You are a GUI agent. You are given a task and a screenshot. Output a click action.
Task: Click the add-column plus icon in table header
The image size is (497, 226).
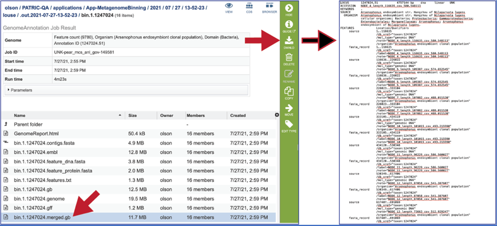tap(277, 115)
